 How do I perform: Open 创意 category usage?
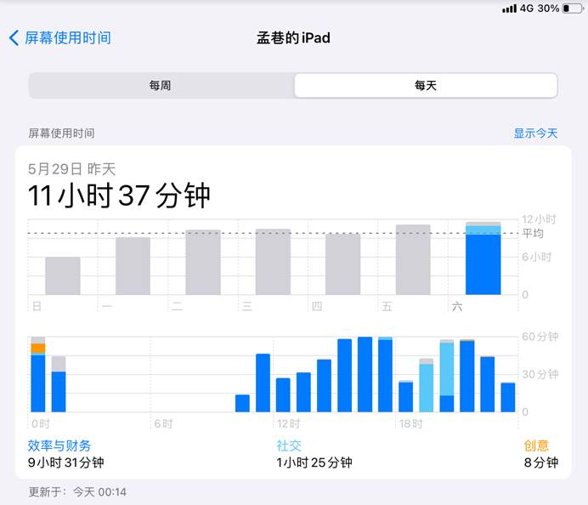coord(536,445)
